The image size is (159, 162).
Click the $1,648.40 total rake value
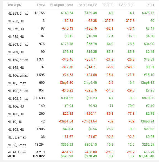click(147, 156)
